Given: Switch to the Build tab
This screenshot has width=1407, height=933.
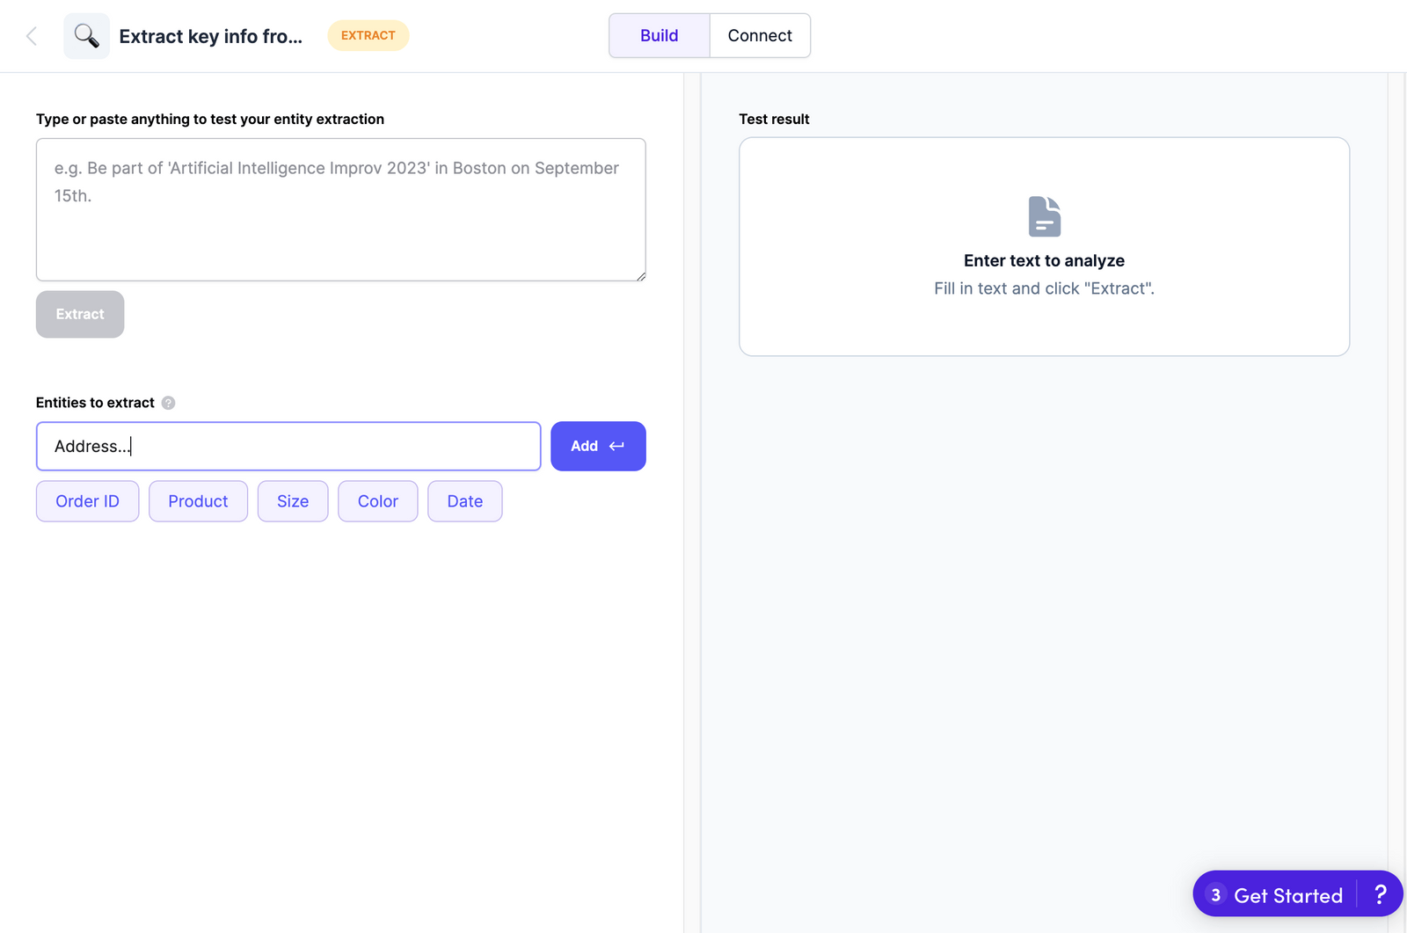Looking at the screenshot, I should click(659, 35).
